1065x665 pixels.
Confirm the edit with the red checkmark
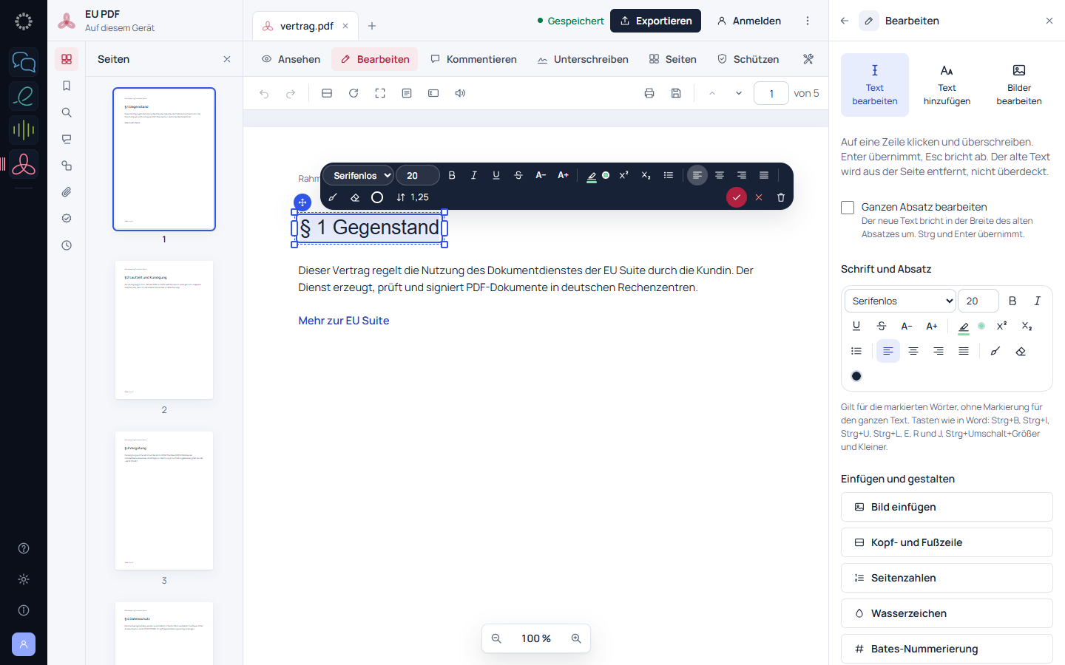[736, 197]
